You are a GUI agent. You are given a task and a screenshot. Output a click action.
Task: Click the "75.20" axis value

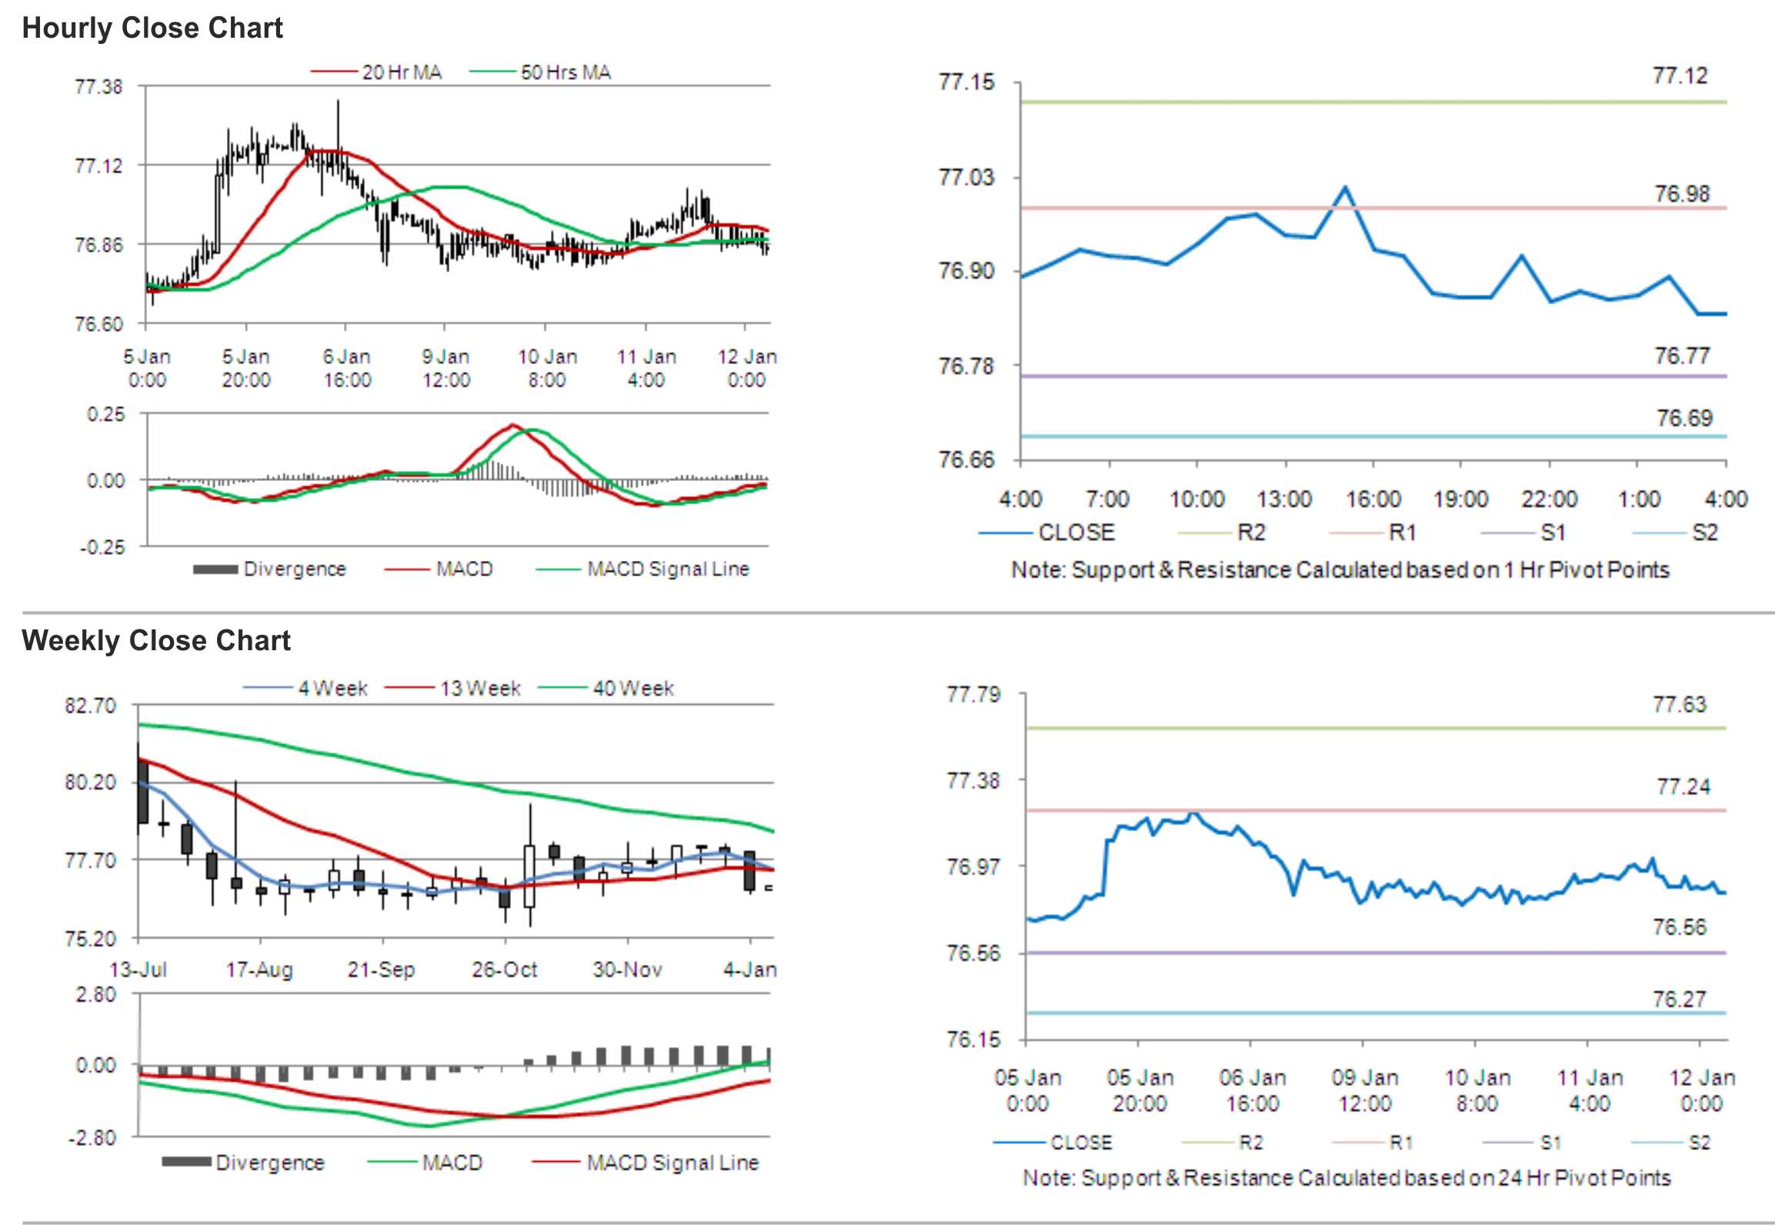(90, 939)
